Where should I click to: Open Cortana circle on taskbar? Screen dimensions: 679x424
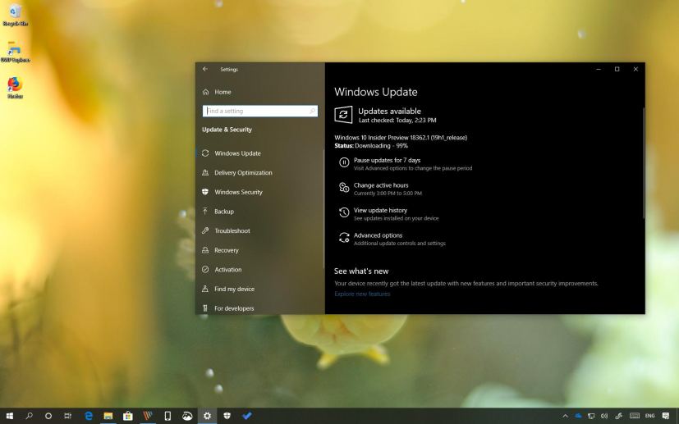pyautogui.click(x=48, y=416)
